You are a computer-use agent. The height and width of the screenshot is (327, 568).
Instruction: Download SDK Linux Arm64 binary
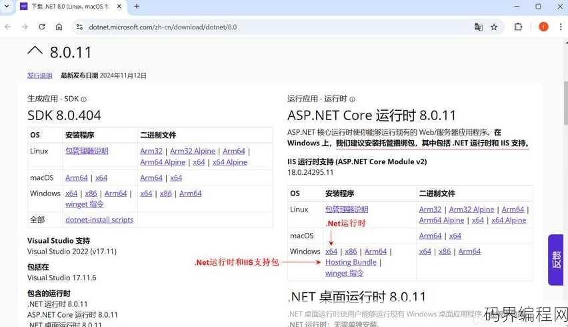[x=234, y=151]
